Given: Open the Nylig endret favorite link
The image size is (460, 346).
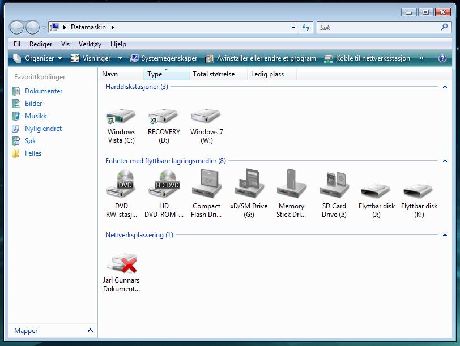Looking at the screenshot, I should 43,129.
